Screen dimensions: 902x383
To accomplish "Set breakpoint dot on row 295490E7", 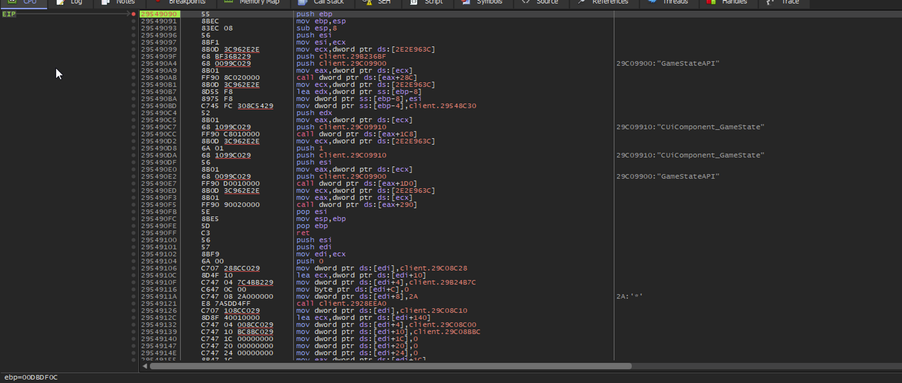I will pos(133,183).
